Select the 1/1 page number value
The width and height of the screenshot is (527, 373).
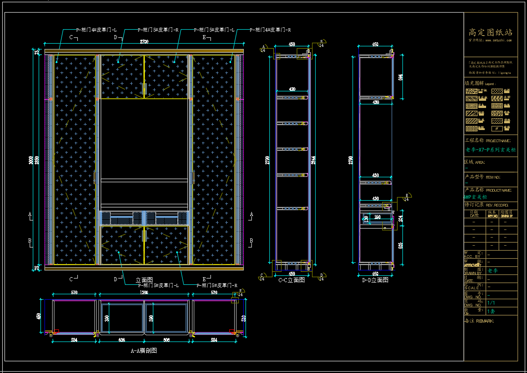point(491,303)
